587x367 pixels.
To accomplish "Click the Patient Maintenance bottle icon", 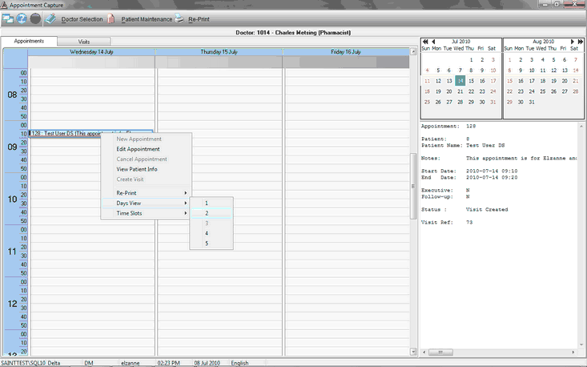I will 111,18.
